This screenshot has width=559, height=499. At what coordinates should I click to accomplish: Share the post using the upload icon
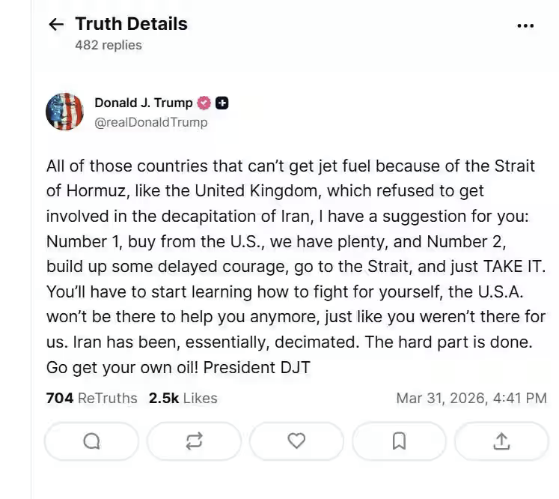tap(501, 441)
